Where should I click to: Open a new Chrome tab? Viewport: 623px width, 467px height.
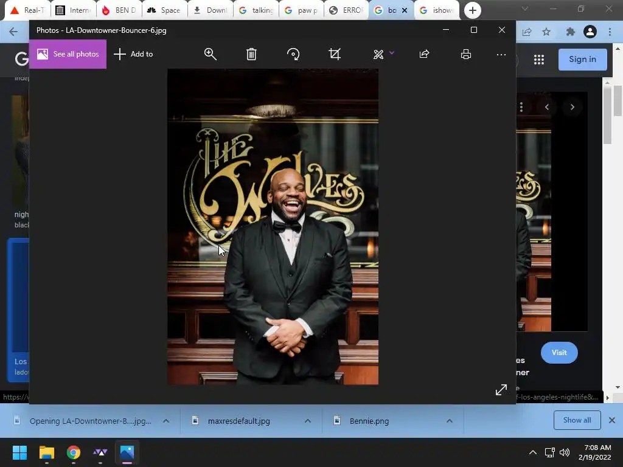[472, 10]
